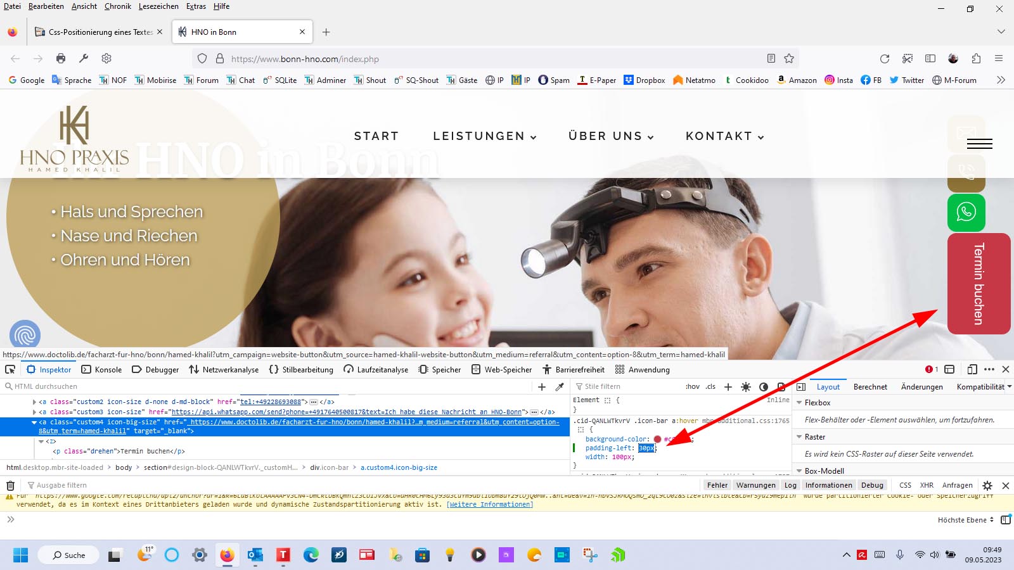The width and height of the screenshot is (1014, 570).
Task: Open the Lesezeichen menu
Action: 158,6
